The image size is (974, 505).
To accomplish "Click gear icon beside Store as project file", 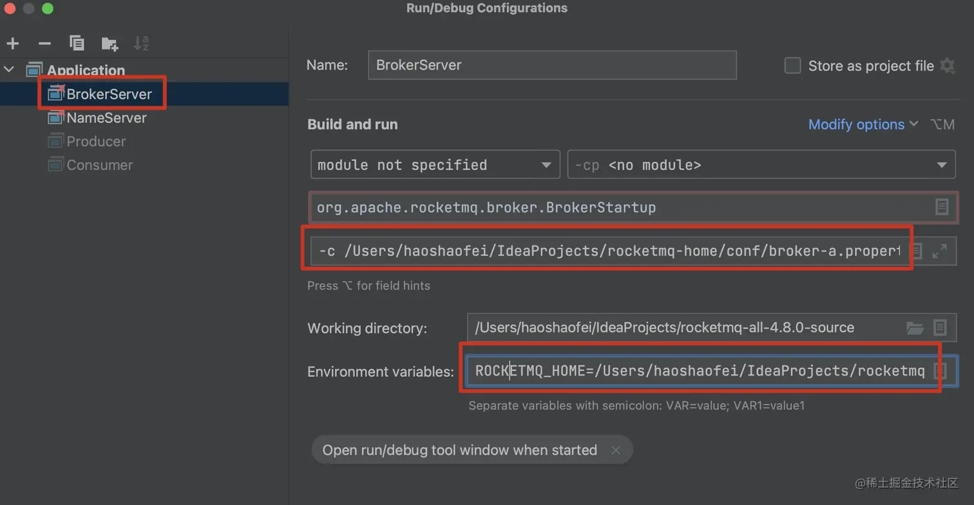I will (x=947, y=66).
